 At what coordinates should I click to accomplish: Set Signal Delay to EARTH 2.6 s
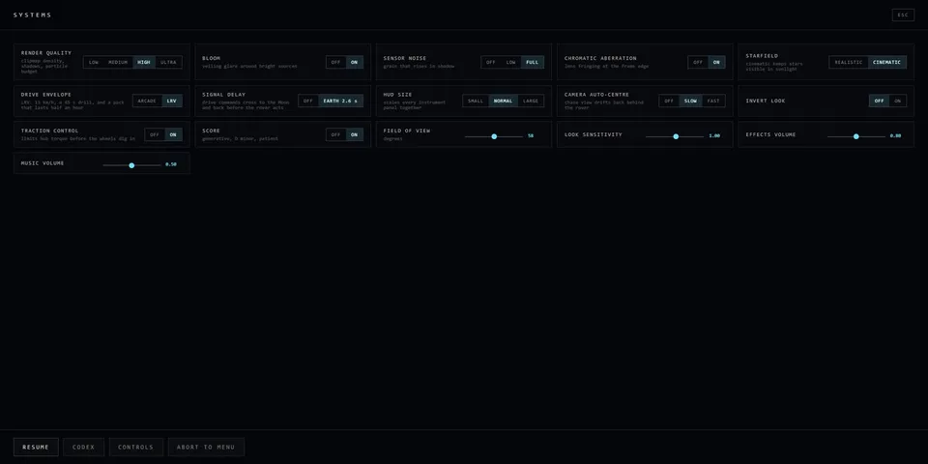pyautogui.click(x=340, y=101)
